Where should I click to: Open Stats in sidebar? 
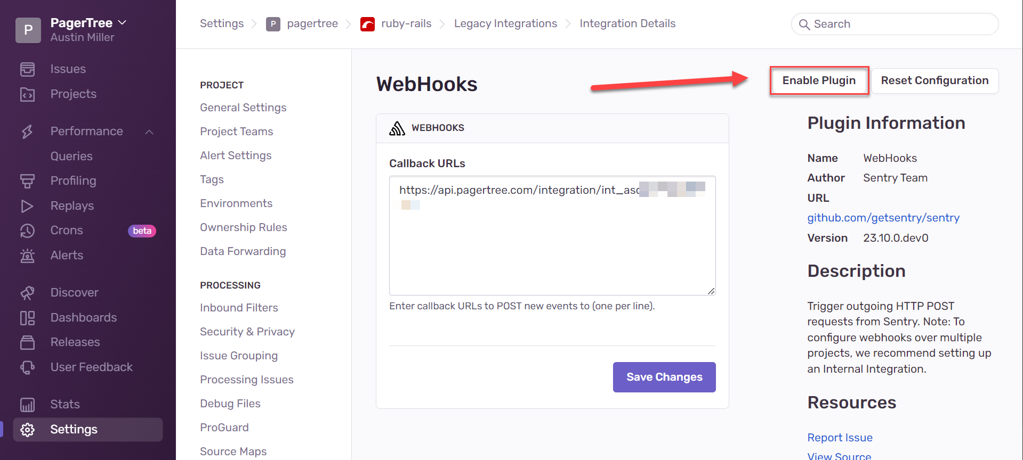click(x=65, y=405)
